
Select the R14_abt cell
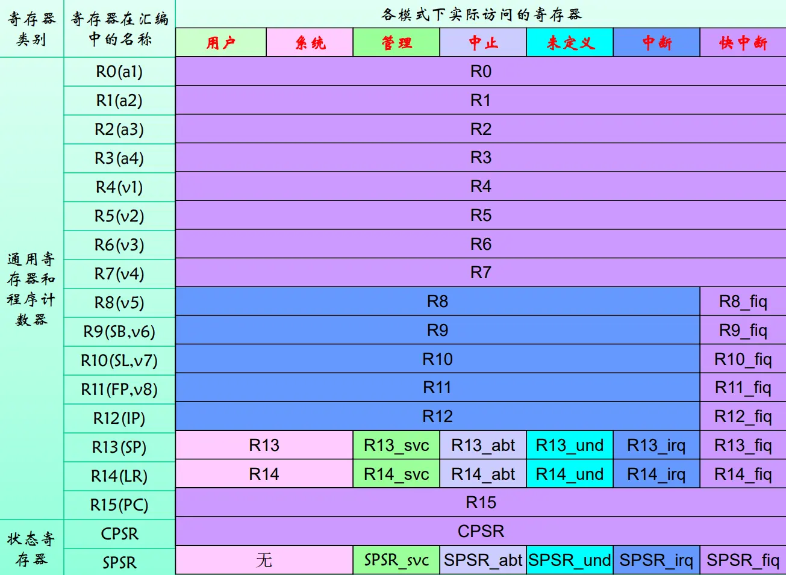point(483,474)
